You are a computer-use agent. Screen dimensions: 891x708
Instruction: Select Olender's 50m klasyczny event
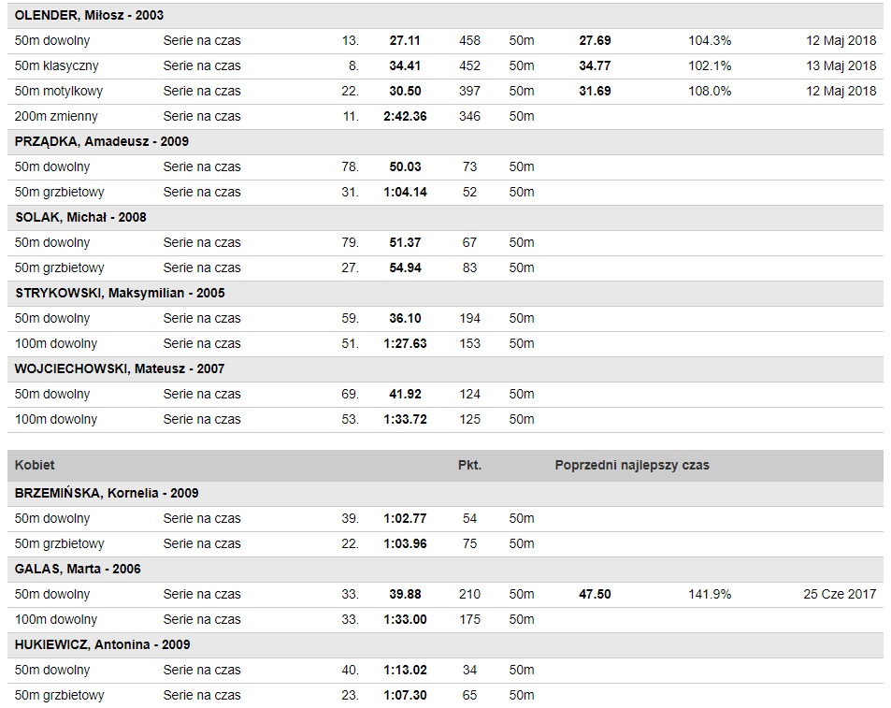tap(57, 65)
